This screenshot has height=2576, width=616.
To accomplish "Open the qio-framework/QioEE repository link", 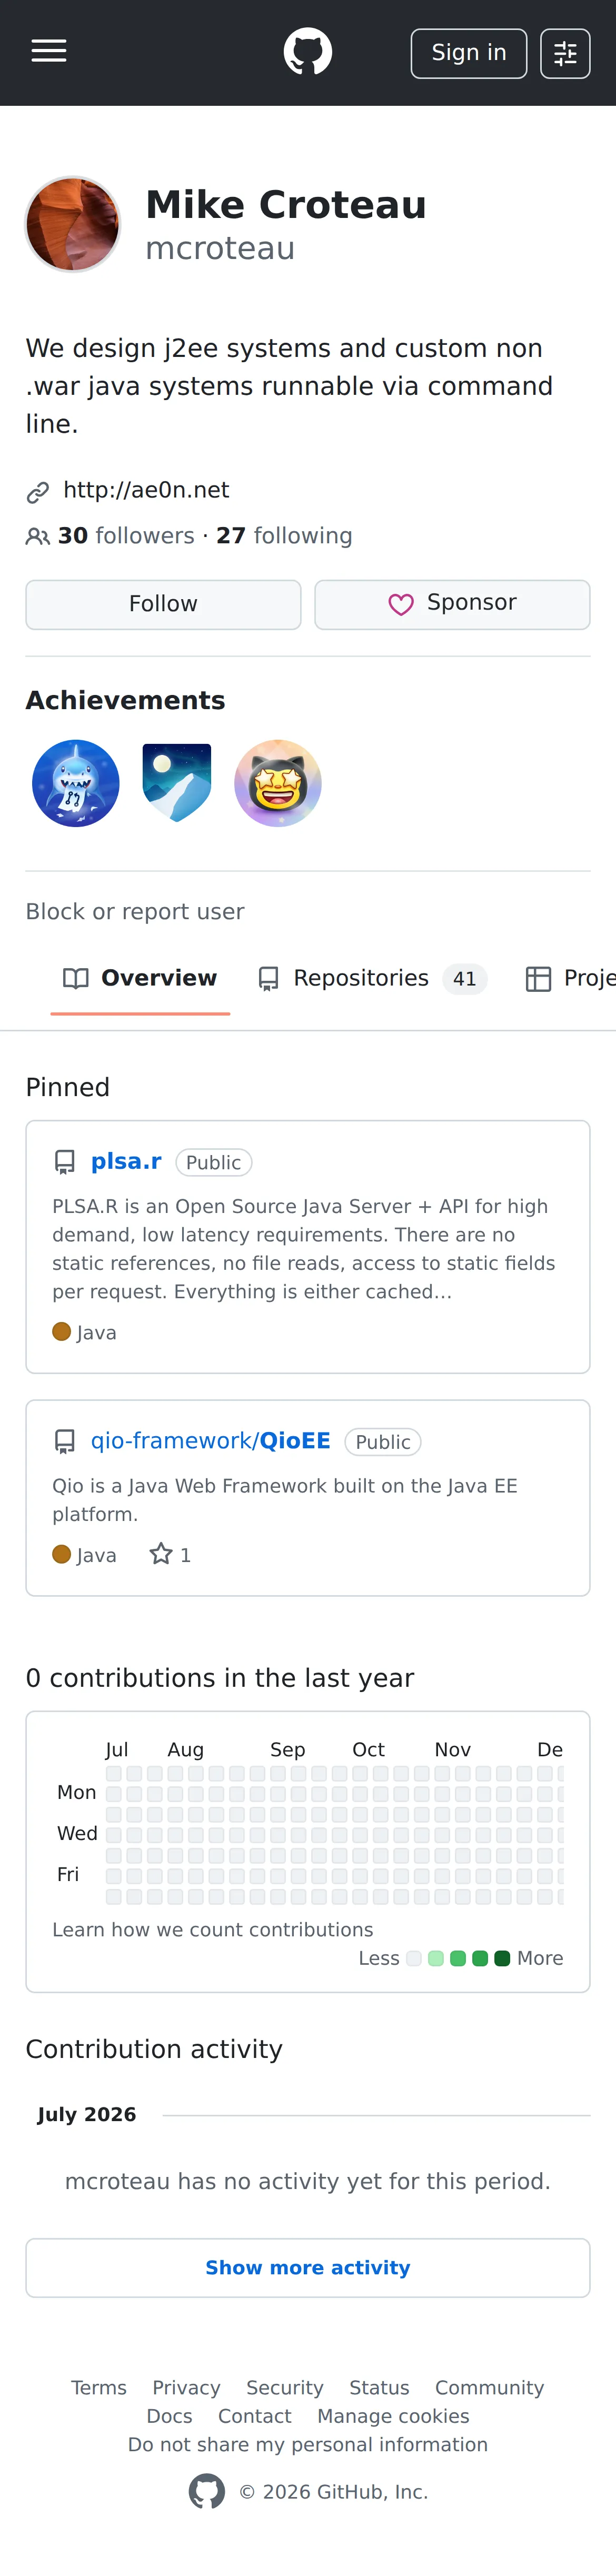I will (x=211, y=1441).
